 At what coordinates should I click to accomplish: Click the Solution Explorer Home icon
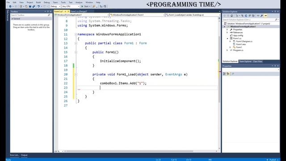231,16
